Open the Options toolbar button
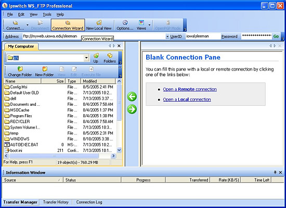Screen dimensions: 286x208 (125, 25)
